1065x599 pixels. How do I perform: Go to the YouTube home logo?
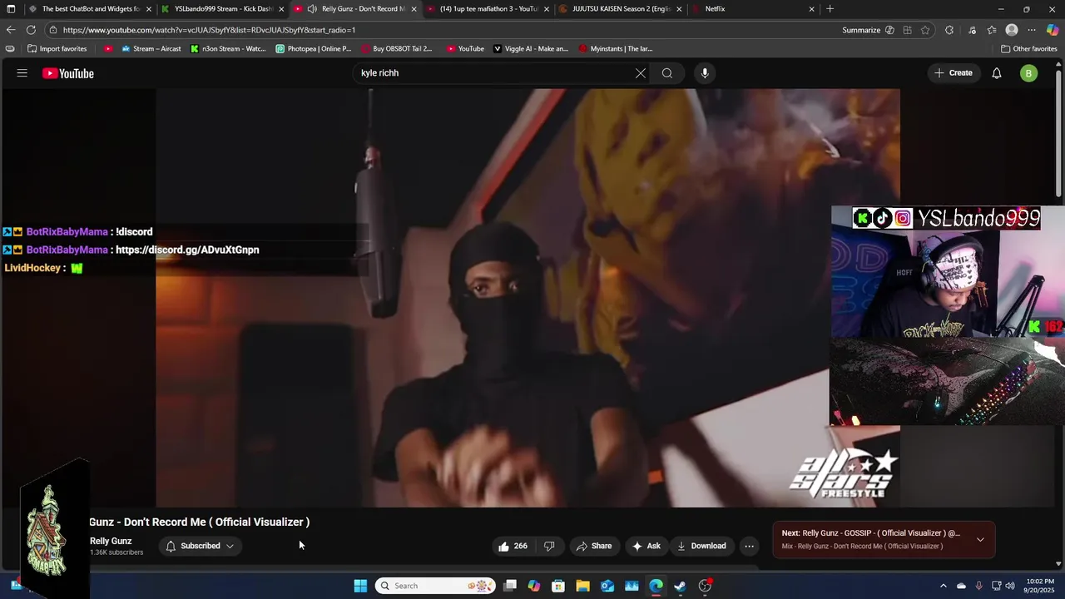[68, 73]
